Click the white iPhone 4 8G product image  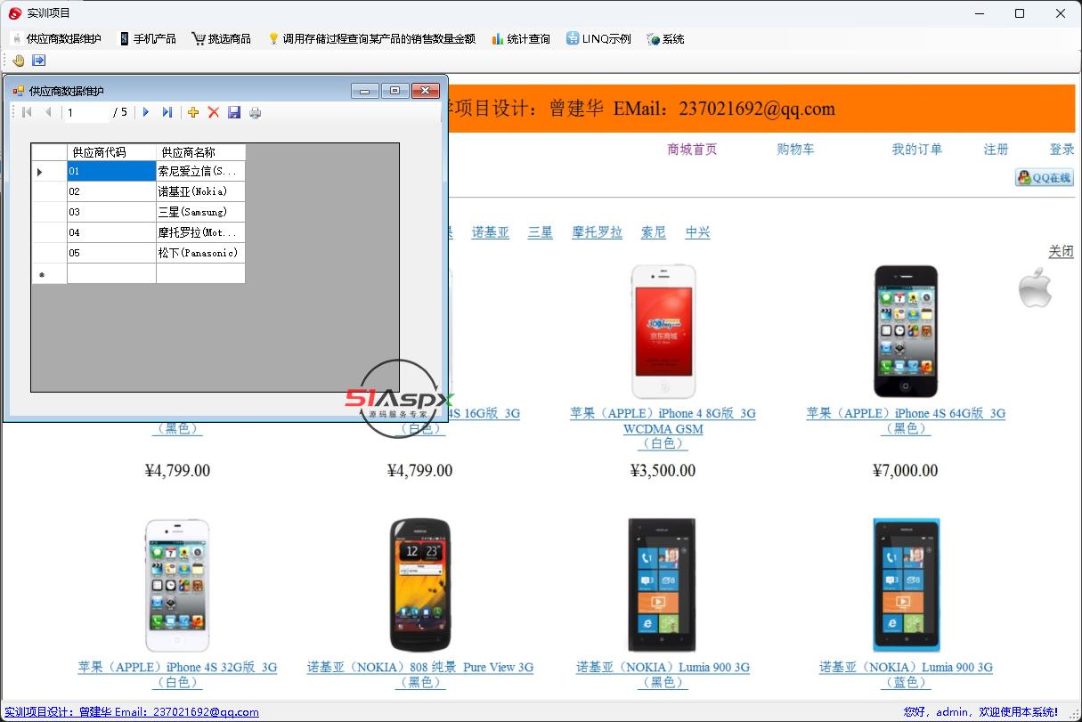pyautogui.click(x=663, y=331)
